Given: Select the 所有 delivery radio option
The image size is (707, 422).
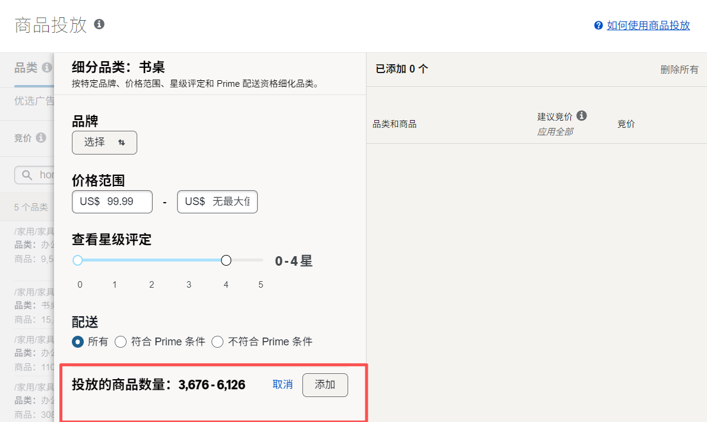Looking at the screenshot, I should [78, 342].
